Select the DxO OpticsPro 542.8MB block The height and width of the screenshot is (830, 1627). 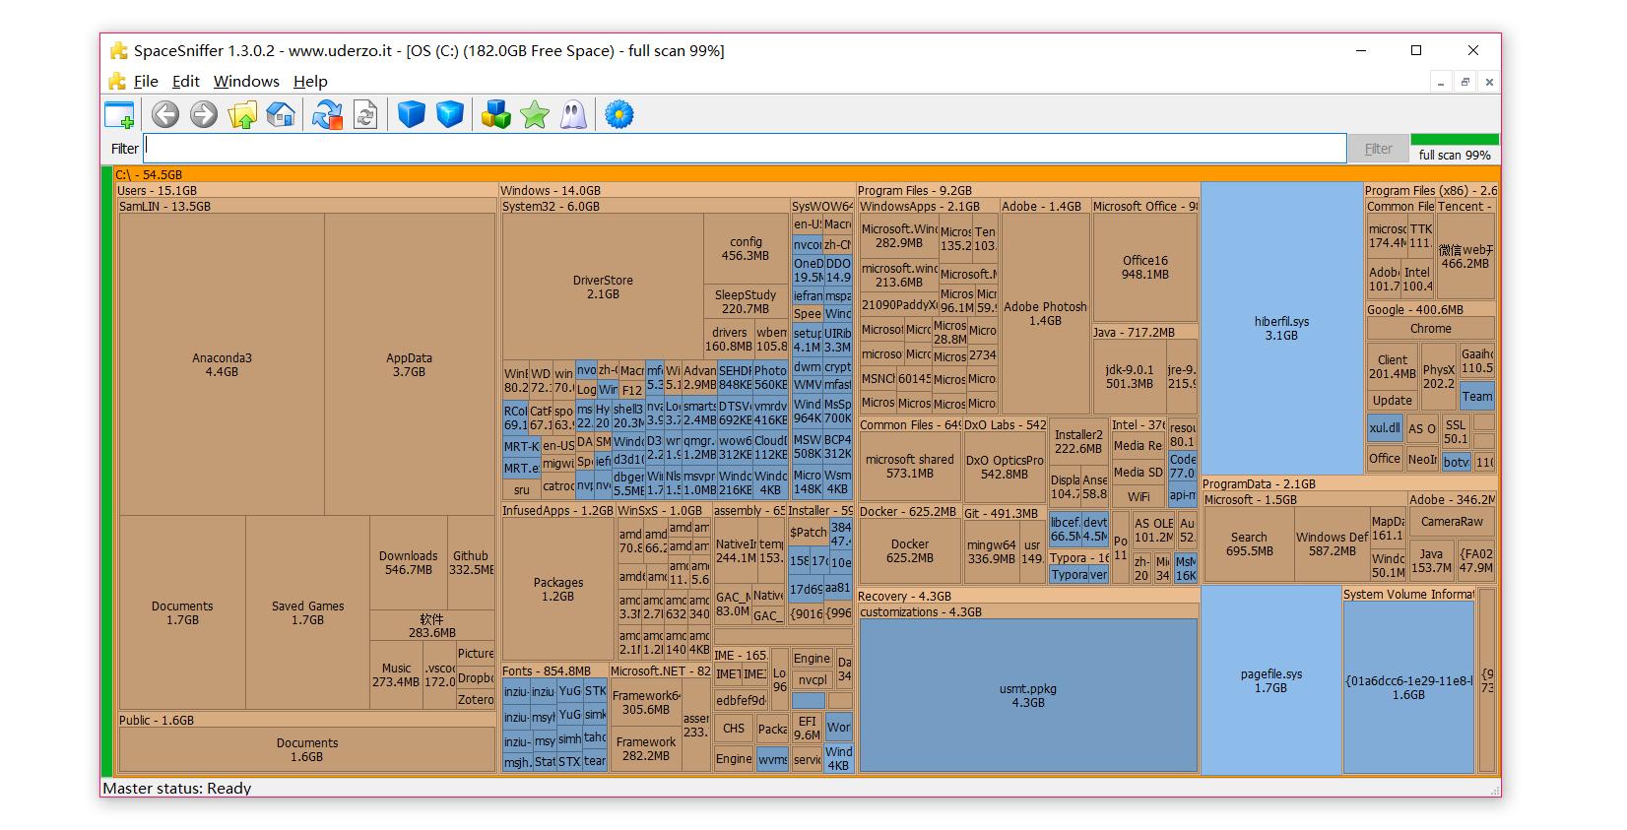click(x=1004, y=466)
